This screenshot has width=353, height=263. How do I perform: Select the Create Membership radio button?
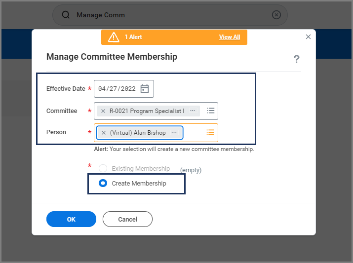(103, 183)
